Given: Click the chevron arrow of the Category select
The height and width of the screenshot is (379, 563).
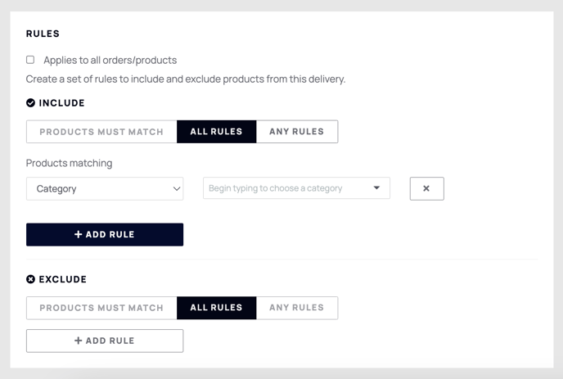Looking at the screenshot, I should [x=176, y=189].
